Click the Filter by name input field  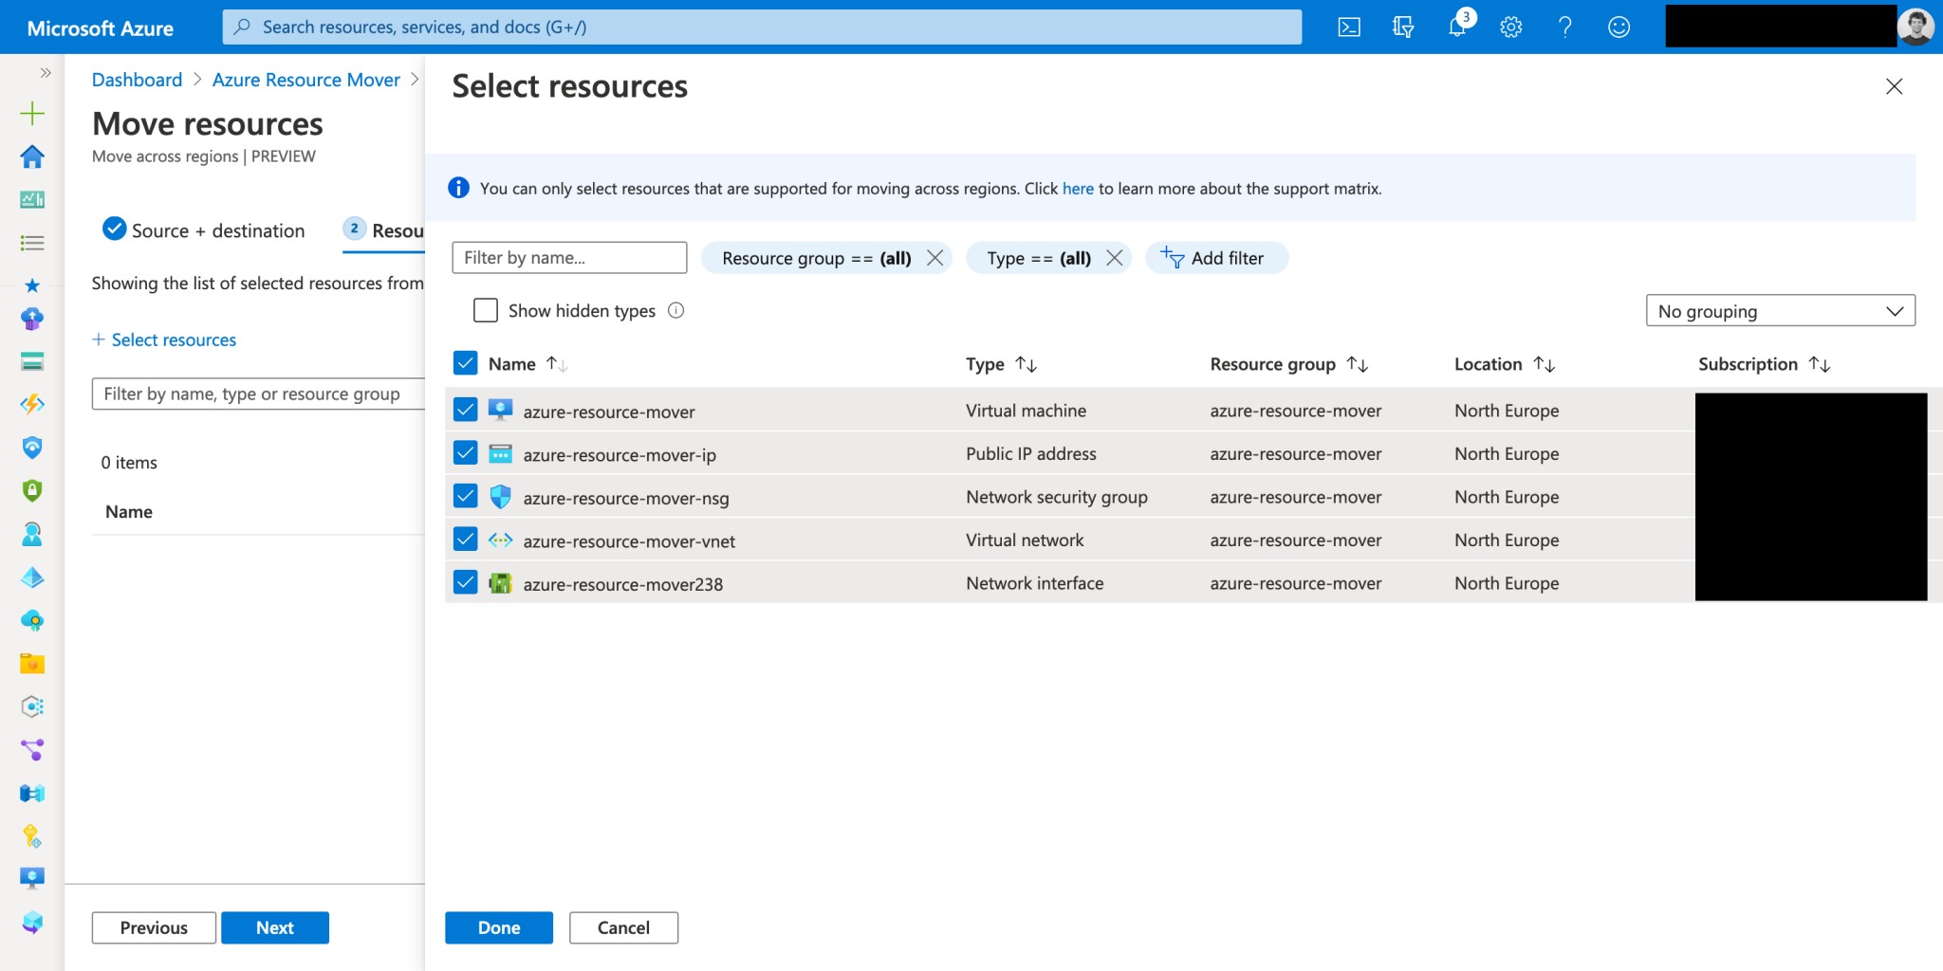pyautogui.click(x=569, y=258)
